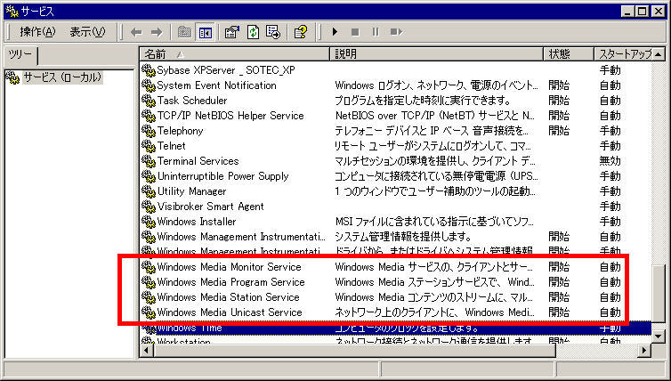Click the TCP/IP NetBIOS Helper Service gear icon
Image resolution: width=671 pixels, height=381 pixels.
pos(148,116)
